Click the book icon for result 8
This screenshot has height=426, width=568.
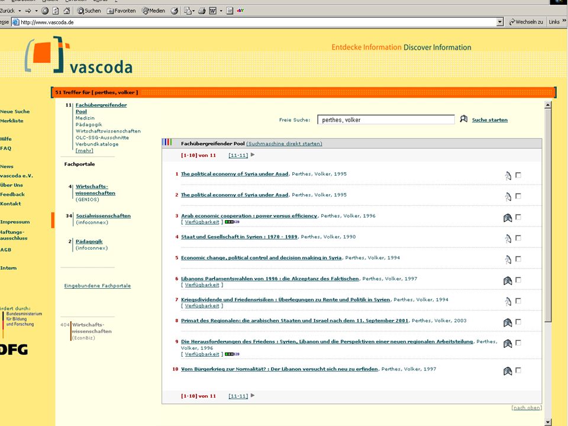pos(508,322)
